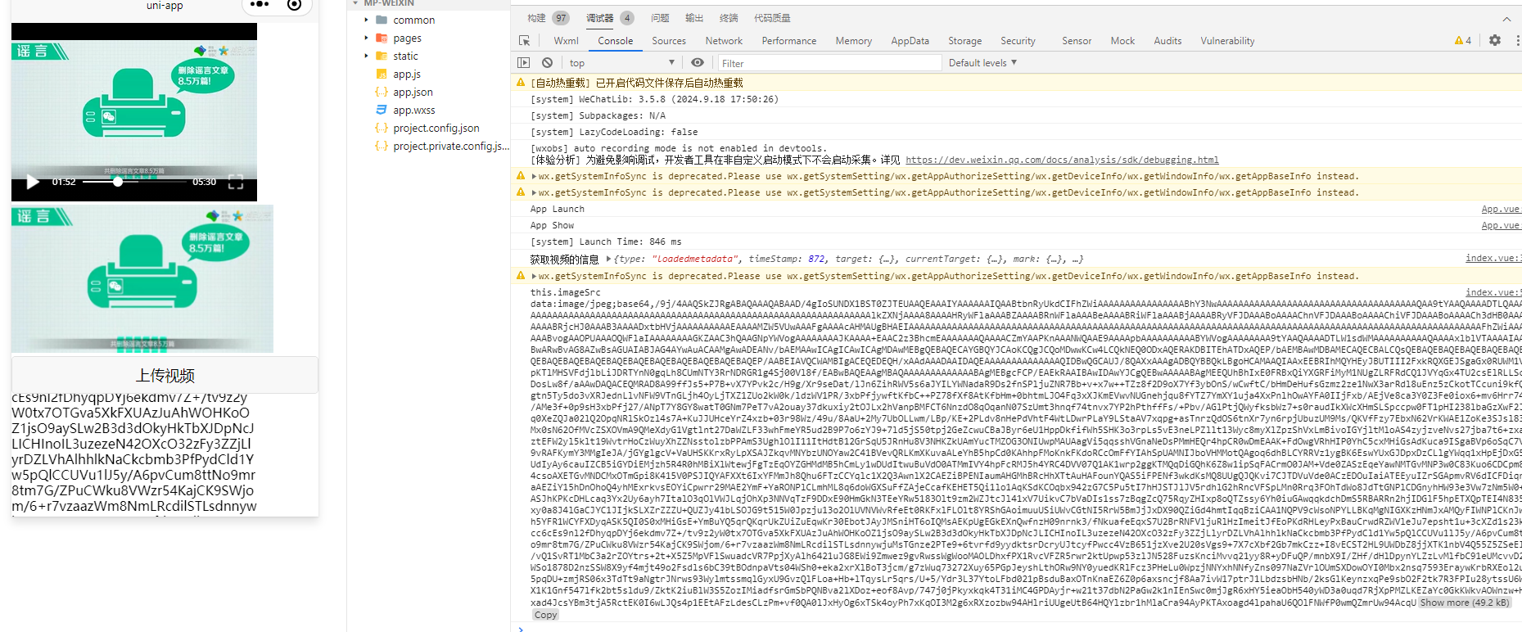This screenshot has width=1522, height=632.
Task: Expand the pages folder
Action: click(366, 38)
